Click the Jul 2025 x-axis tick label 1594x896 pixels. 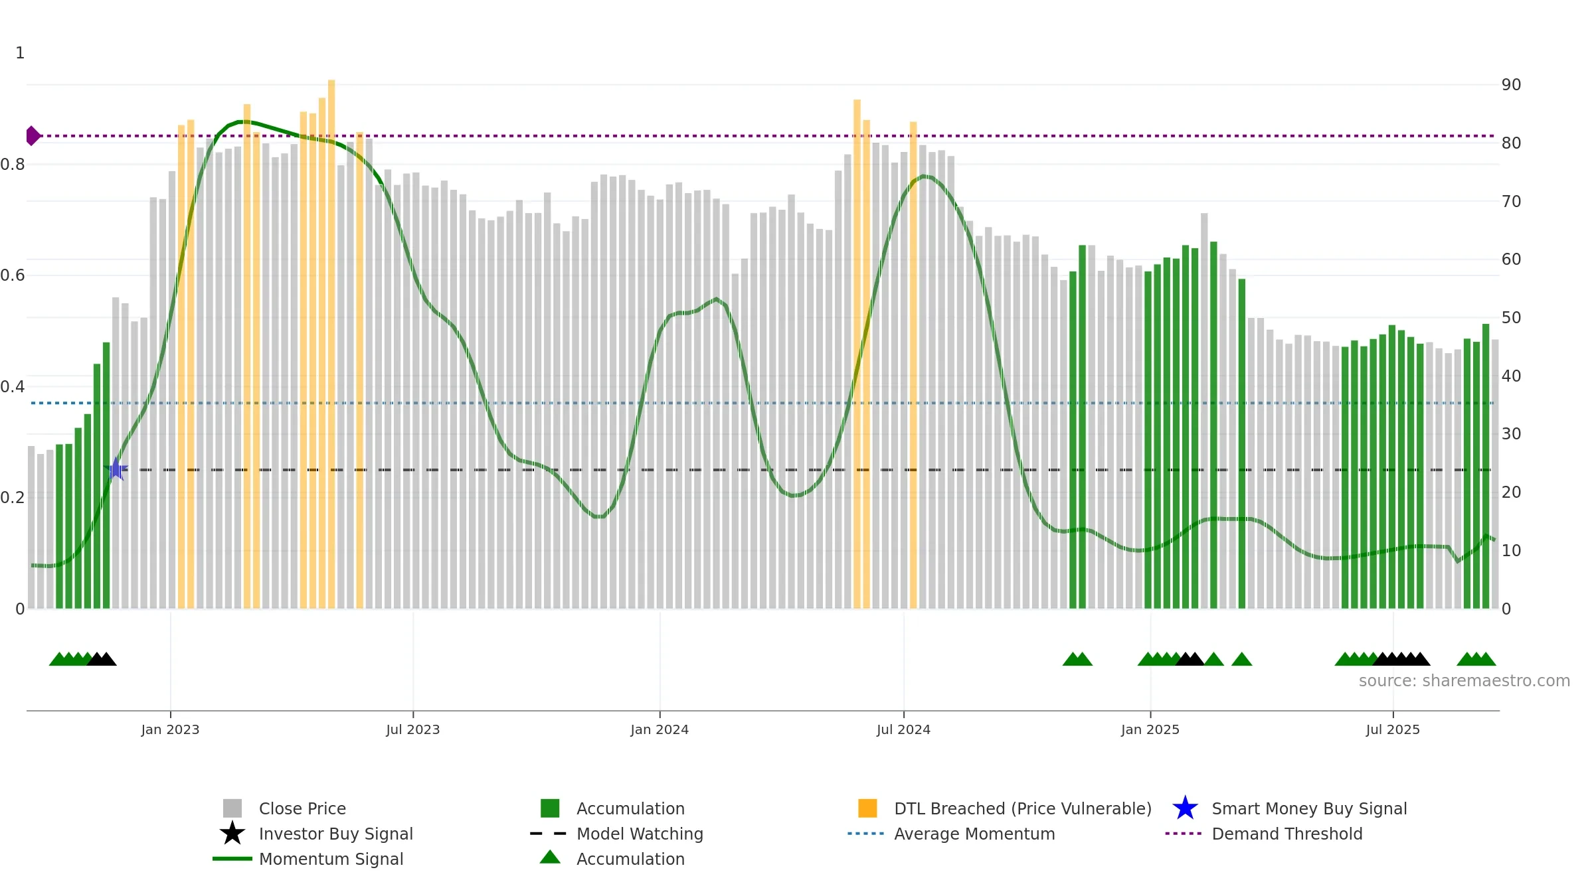click(1393, 730)
